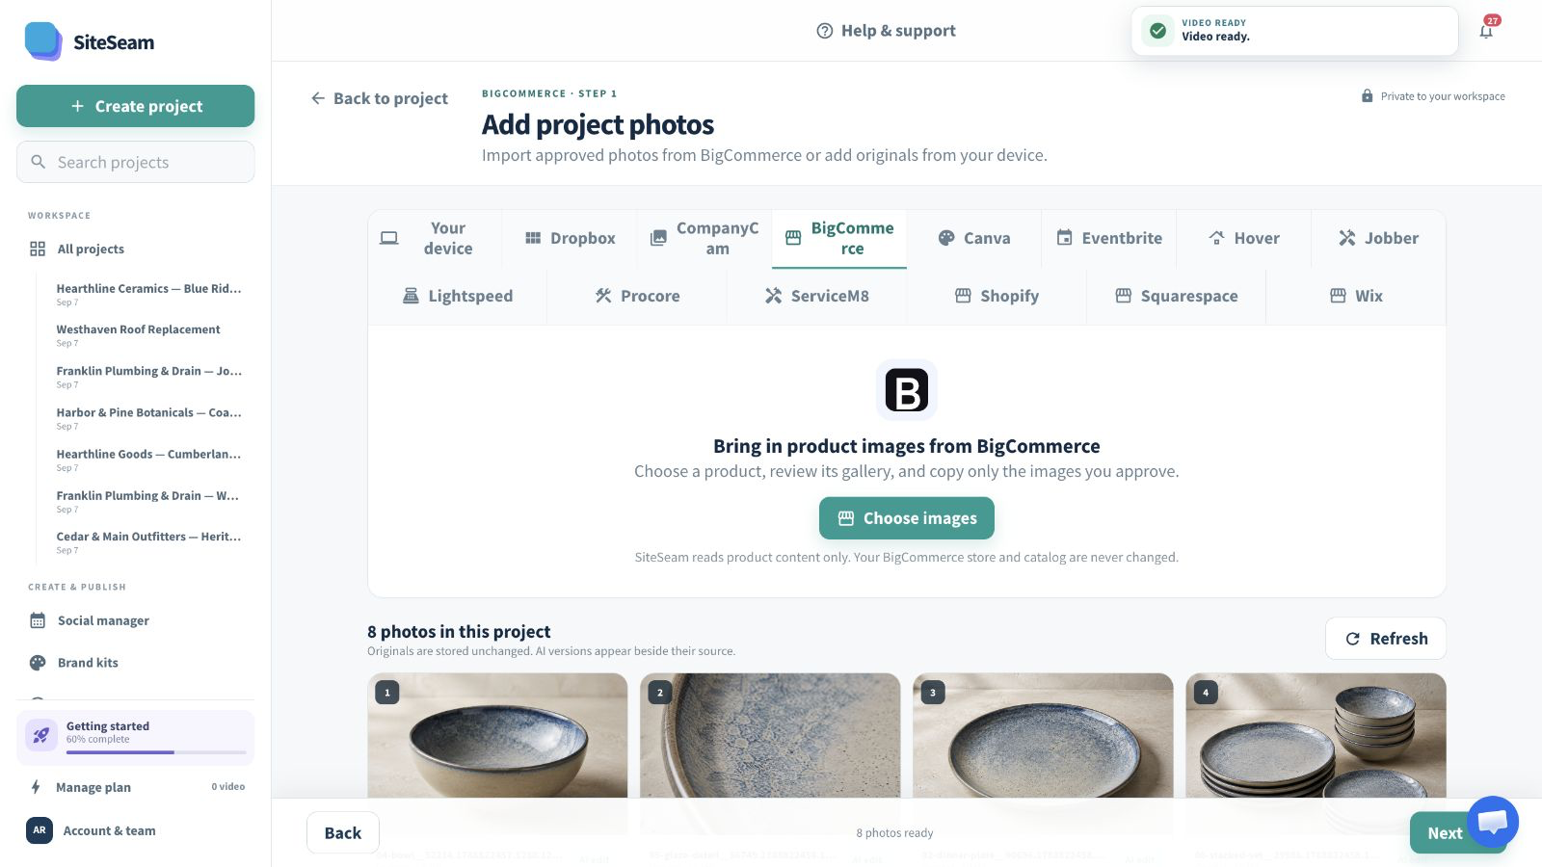Open the ServiceM8 tab
Screen dimensions: 1542x867
(x=817, y=296)
